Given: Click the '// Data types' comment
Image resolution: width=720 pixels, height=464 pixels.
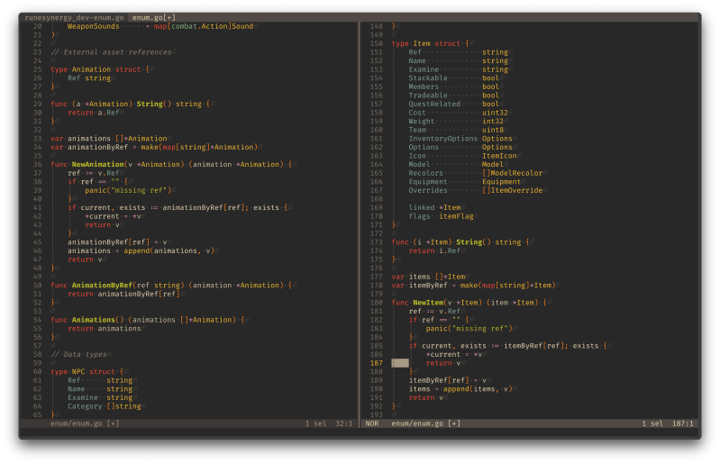Looking at the screenshot, I should click(x=78, y=355).
